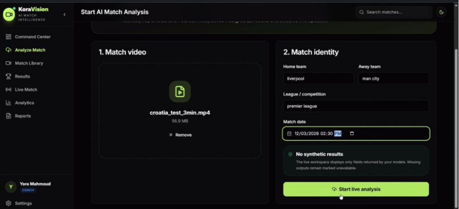This screenshot has width=459, height=209.
Task: Click the uploaded video file icon
Action: pyautogui.click(x=180, y=91)
